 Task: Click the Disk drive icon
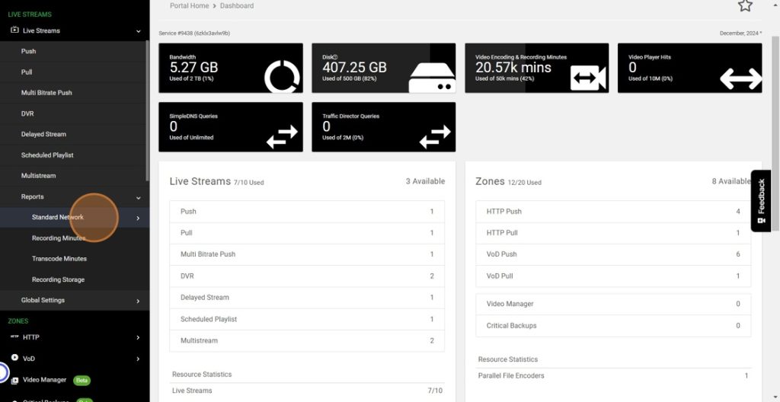[x=432, y=77]
